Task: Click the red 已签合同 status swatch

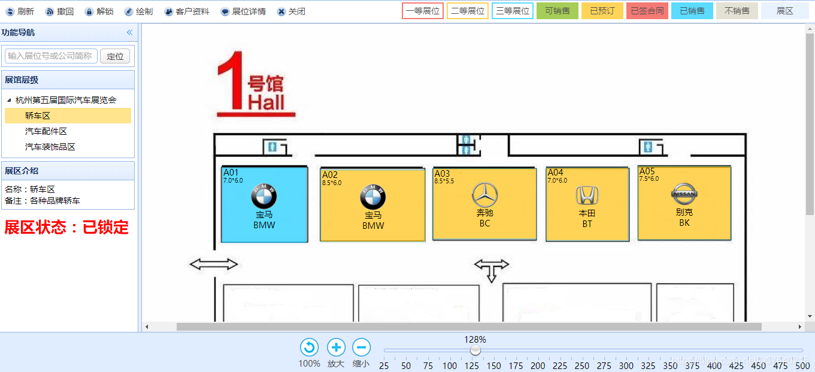Action: [x=647, y=11]
